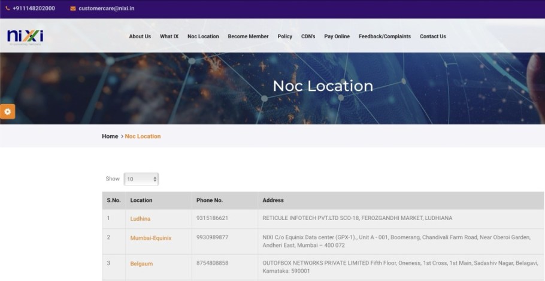
Task: Open the What IX menu item
Action: [169, 36]
